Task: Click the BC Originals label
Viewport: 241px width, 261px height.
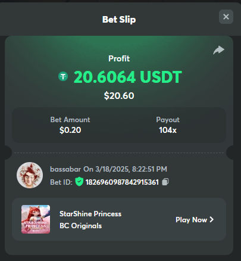Action: 80,226
